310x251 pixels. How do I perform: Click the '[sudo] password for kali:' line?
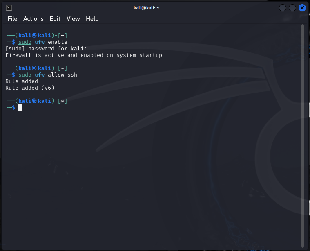46,49
